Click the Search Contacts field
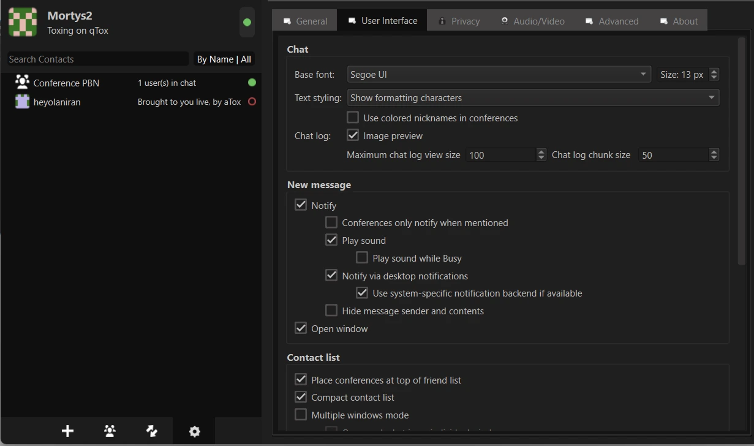Screen dimensions: 754x446 [x=97, y=59]
